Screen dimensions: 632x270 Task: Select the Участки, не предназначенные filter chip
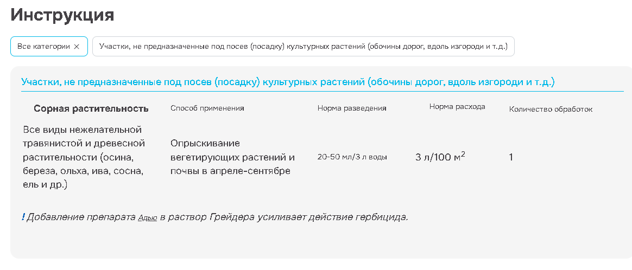pos(303,47)
